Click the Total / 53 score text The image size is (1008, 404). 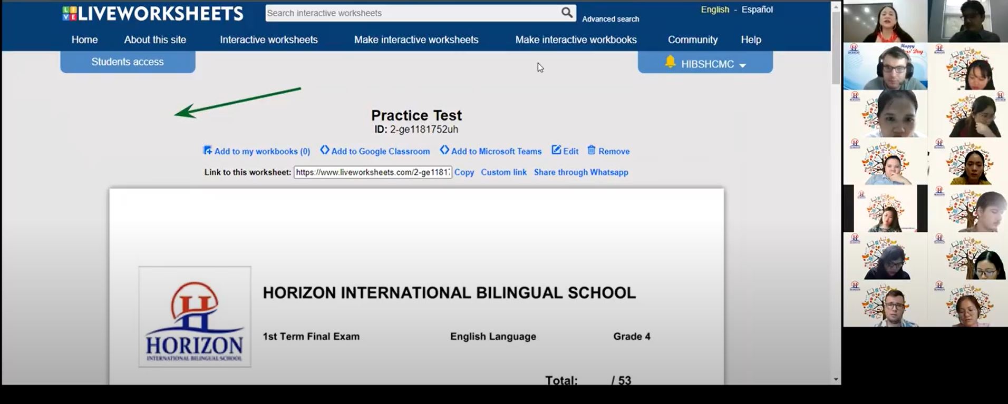[588, 380]
